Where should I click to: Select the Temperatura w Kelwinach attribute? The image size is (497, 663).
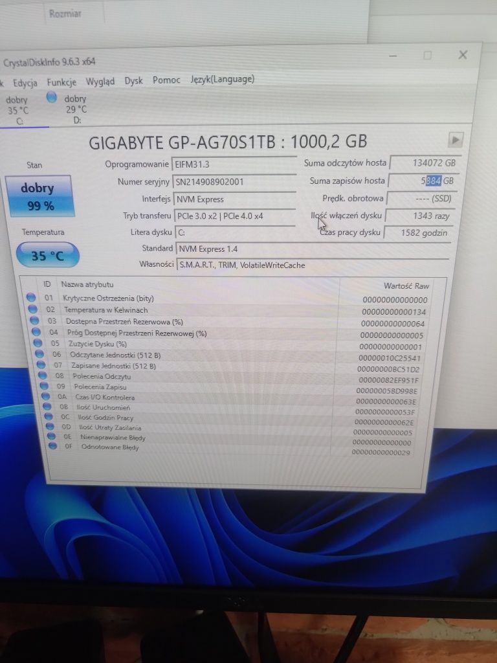tap(105, 310)
